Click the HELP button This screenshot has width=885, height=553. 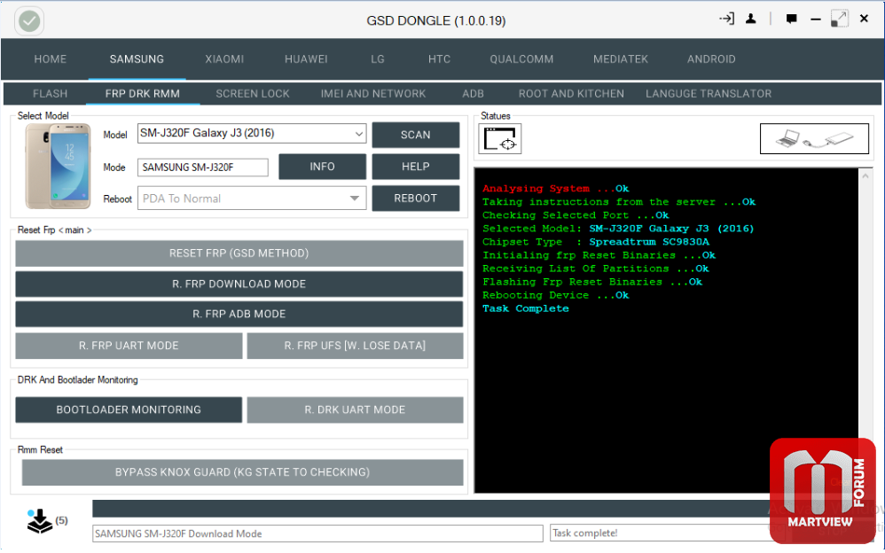coord(415,167)
